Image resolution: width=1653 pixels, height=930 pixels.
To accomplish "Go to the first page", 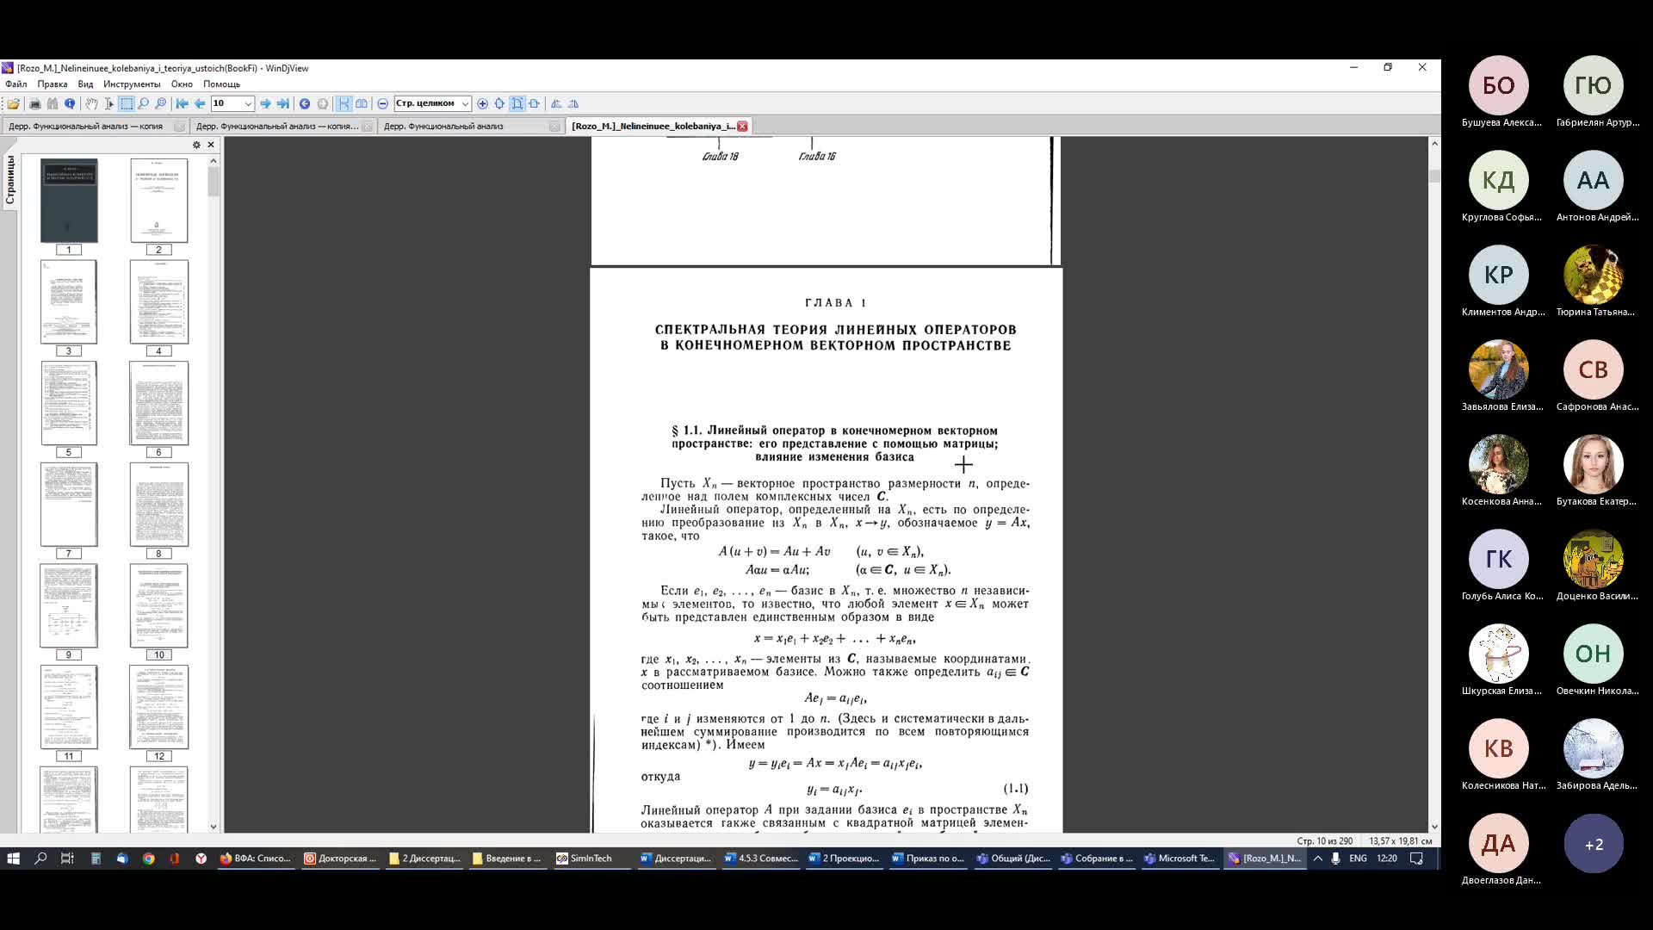I will click(x=183, y=103).
